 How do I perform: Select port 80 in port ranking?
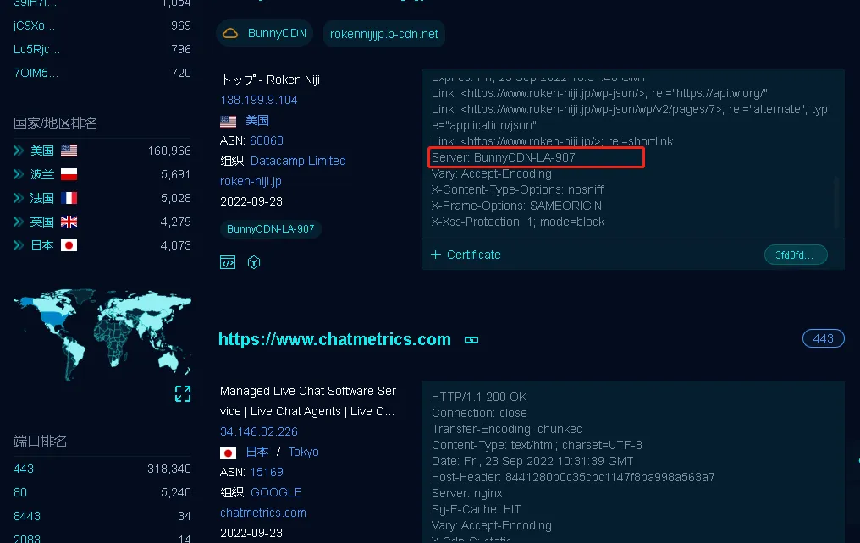point(20,492)
